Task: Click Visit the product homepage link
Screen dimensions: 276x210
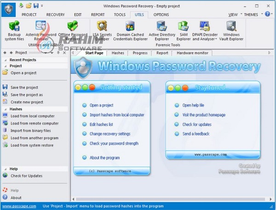Action: coord(204,115)
